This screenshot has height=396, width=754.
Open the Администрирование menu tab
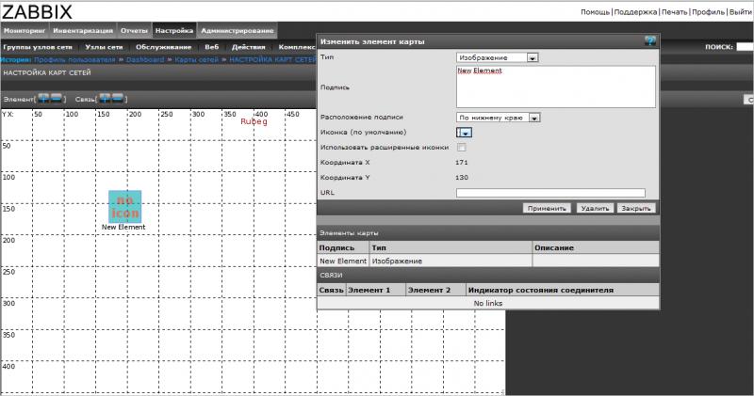[x=238, y=30]
